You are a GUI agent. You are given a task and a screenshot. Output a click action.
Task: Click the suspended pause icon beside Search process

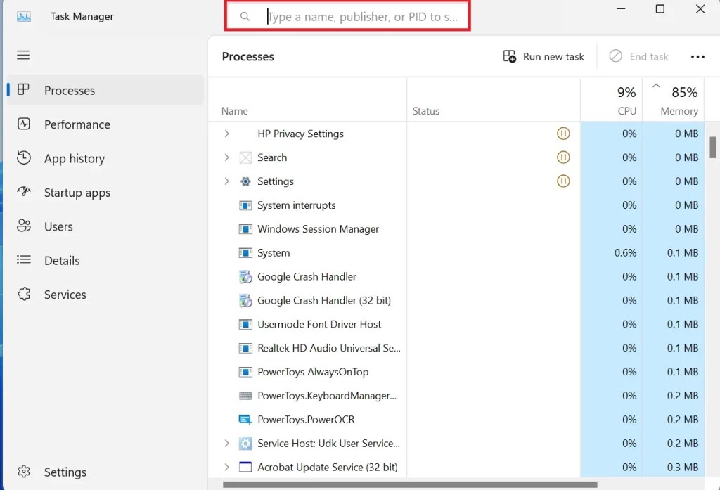[x=563, y=157]
